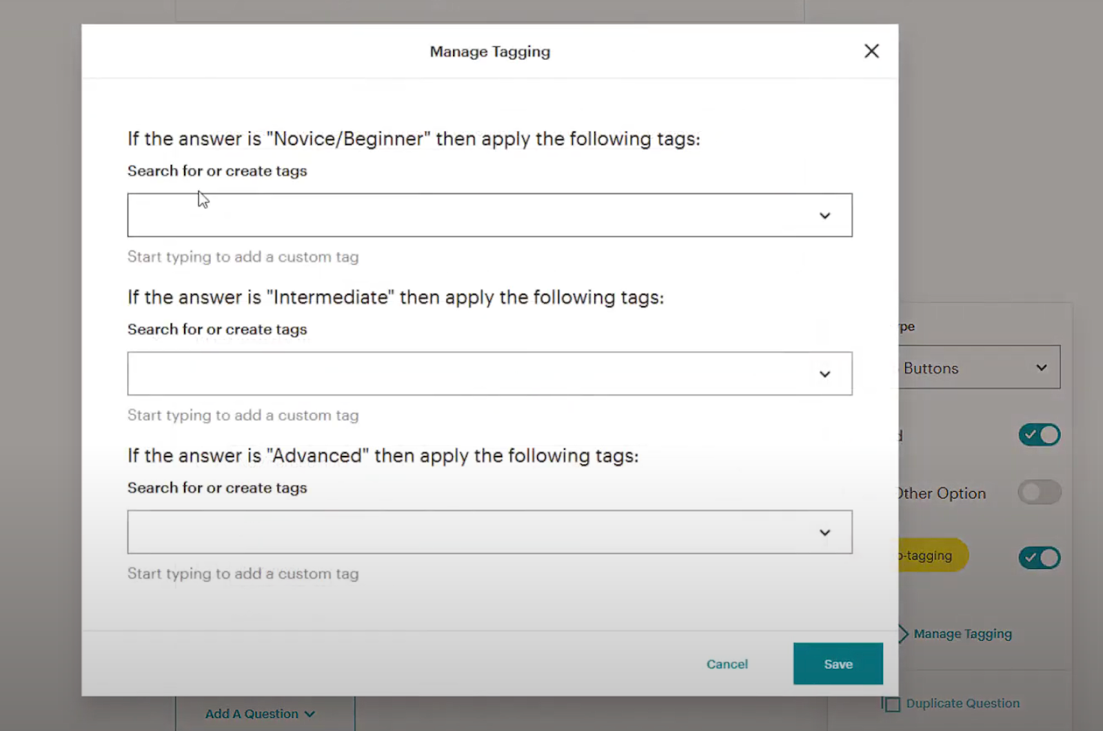Click the Duplicate Question label
Image resolution: width=1103 pixels, height=731 pixels.
click(x=963, y=703)
